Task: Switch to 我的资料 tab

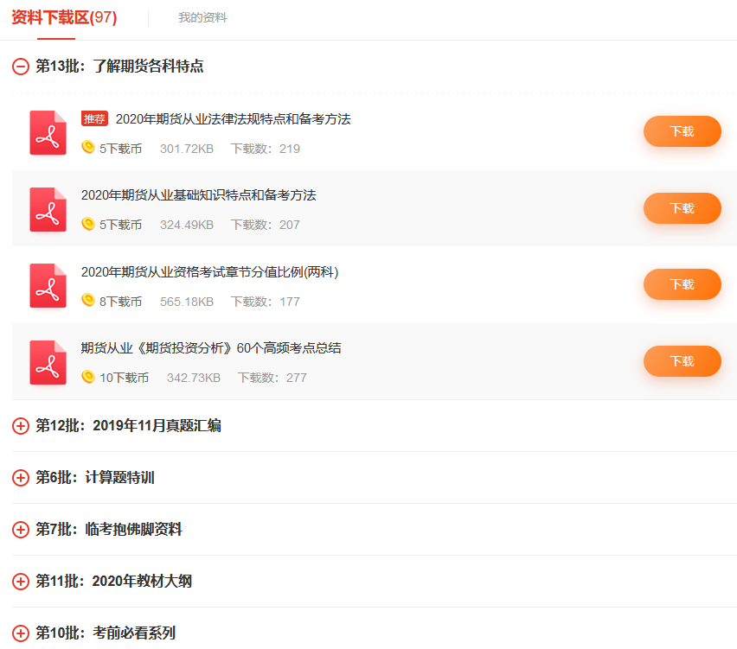Action: (x=202, y=18)
